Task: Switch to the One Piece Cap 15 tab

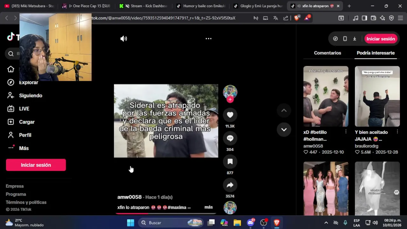Action: coord(86,6)
